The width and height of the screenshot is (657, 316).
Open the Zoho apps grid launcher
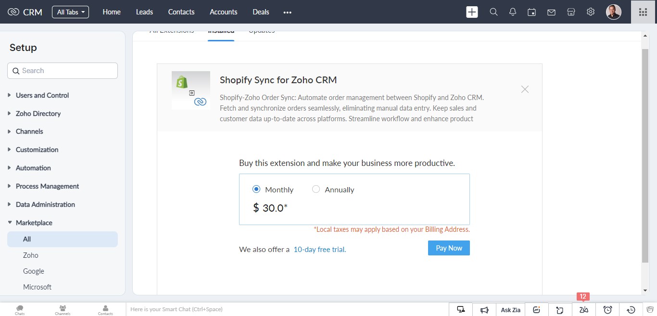coord(643,12)
